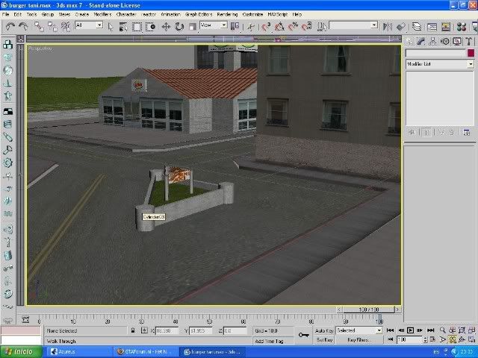
Task: Activate the Select Object arrow tool
Action: pyautogui.click(x=111, y=27)
